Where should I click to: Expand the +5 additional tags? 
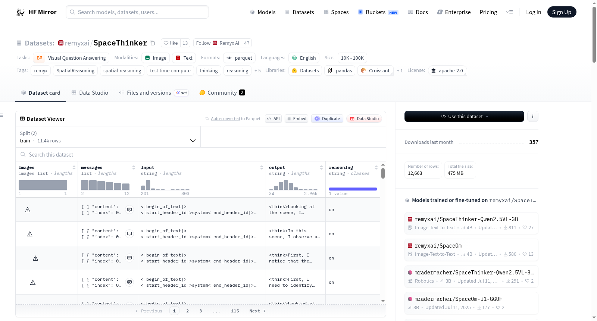257,70
